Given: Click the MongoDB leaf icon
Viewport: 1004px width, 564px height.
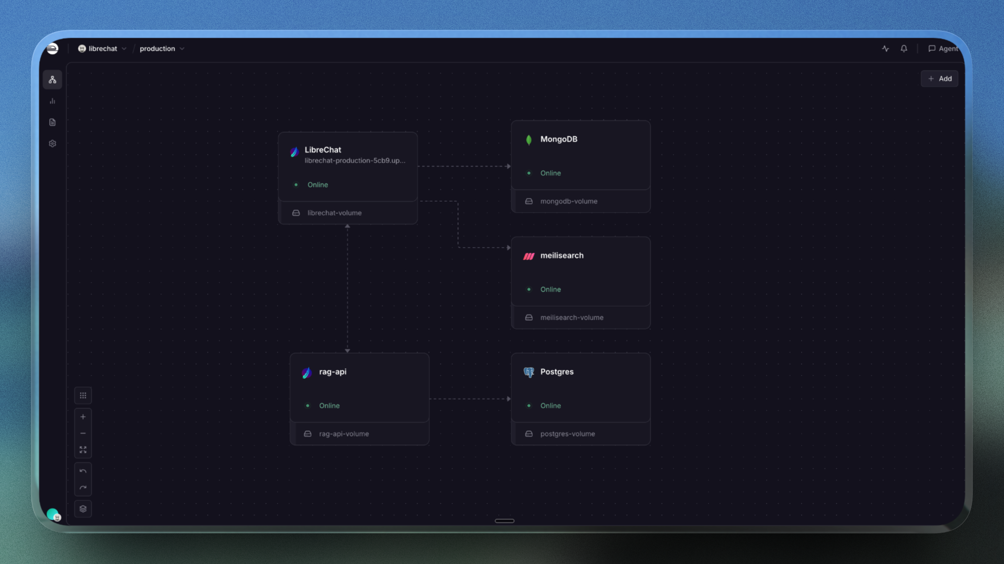Looking at the screenshot, I should (x=529, y=139).
